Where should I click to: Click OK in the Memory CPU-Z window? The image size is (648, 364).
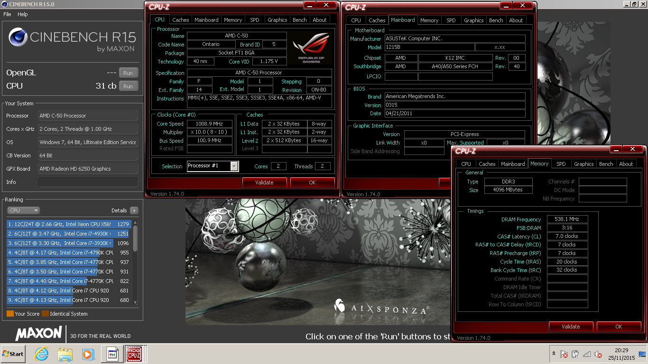click(619, 327)
